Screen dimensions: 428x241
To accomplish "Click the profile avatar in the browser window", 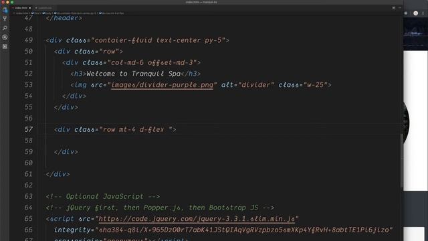I will pos(415,13).
